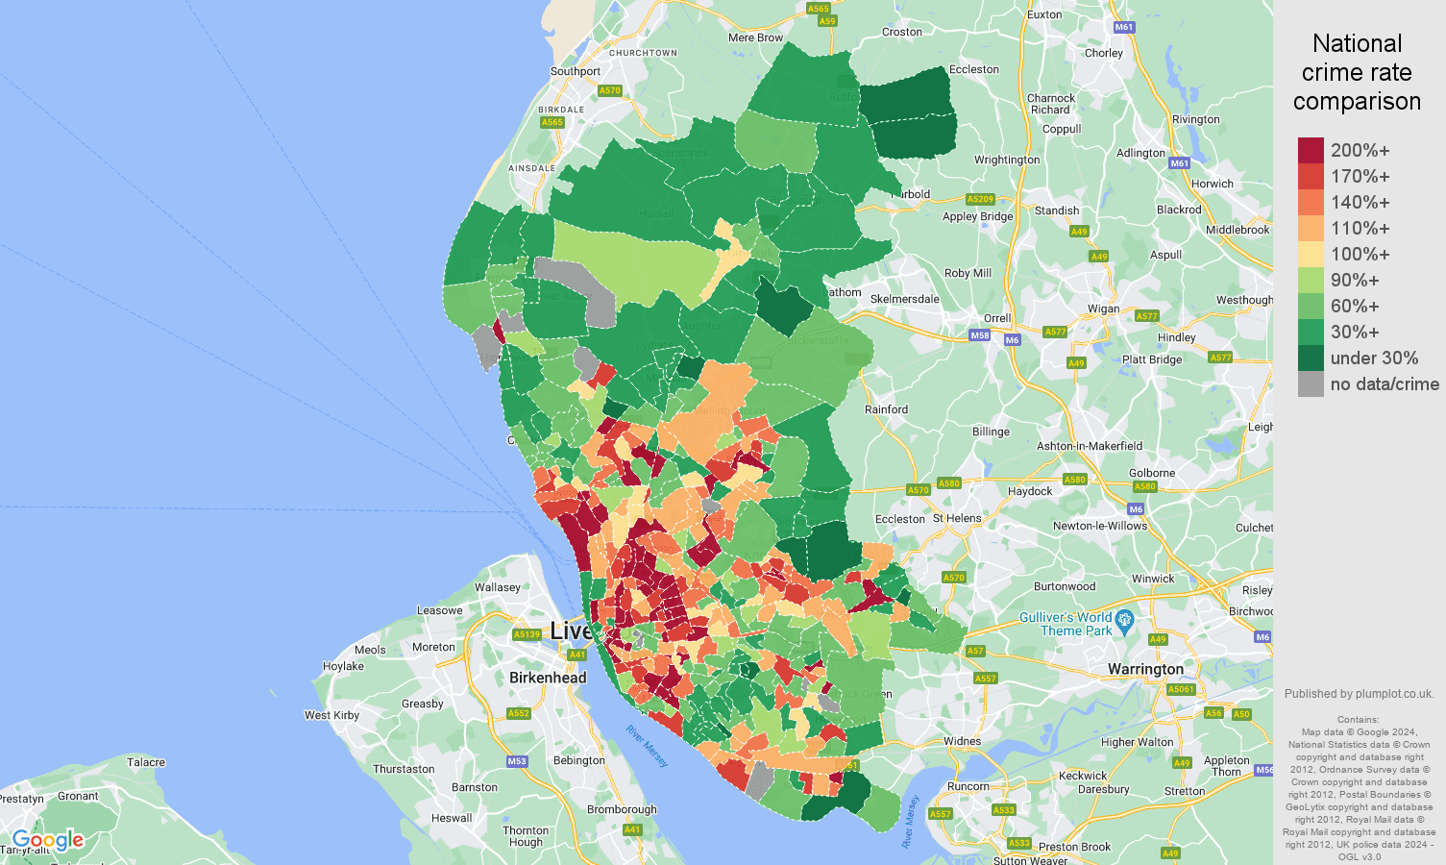
Task: Click the A570 shield near Southport
Action: [x=610, y=90]
